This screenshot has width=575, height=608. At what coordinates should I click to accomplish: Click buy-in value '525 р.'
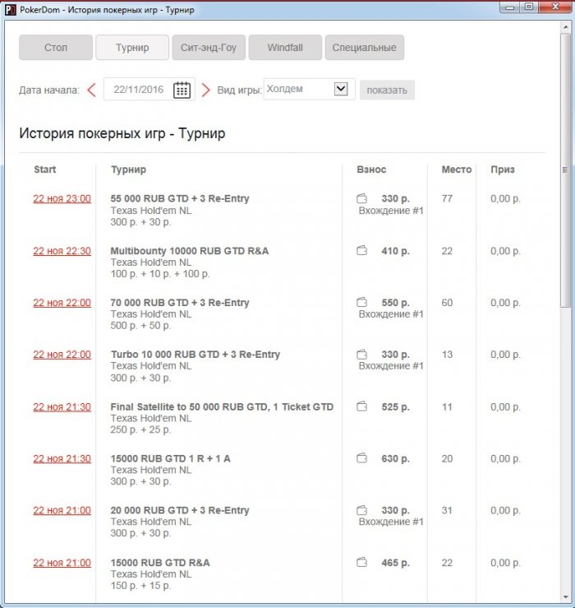tap(395, 406)
